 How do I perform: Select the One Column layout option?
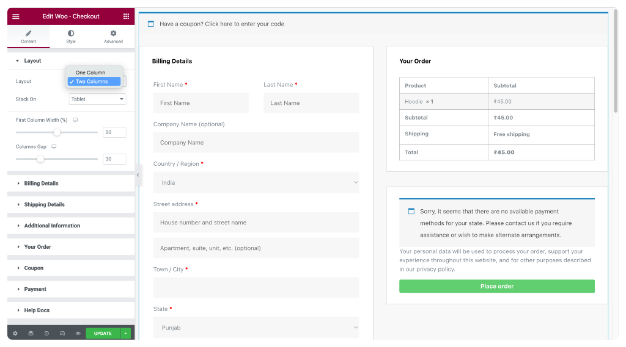94,73
